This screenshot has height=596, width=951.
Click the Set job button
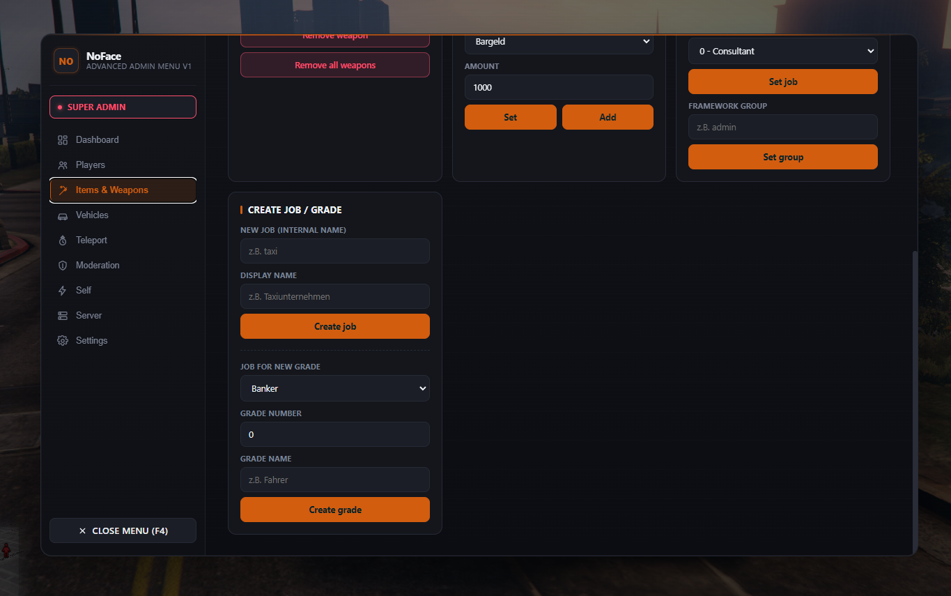point(783,82)
